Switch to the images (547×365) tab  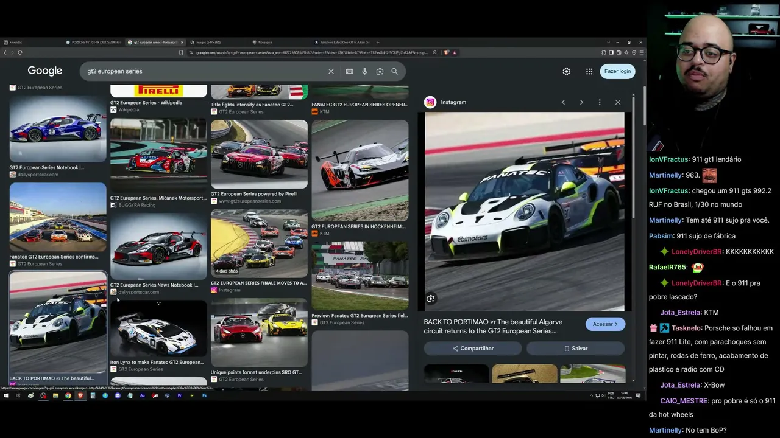pyautogui.click(x=216, y=43)
